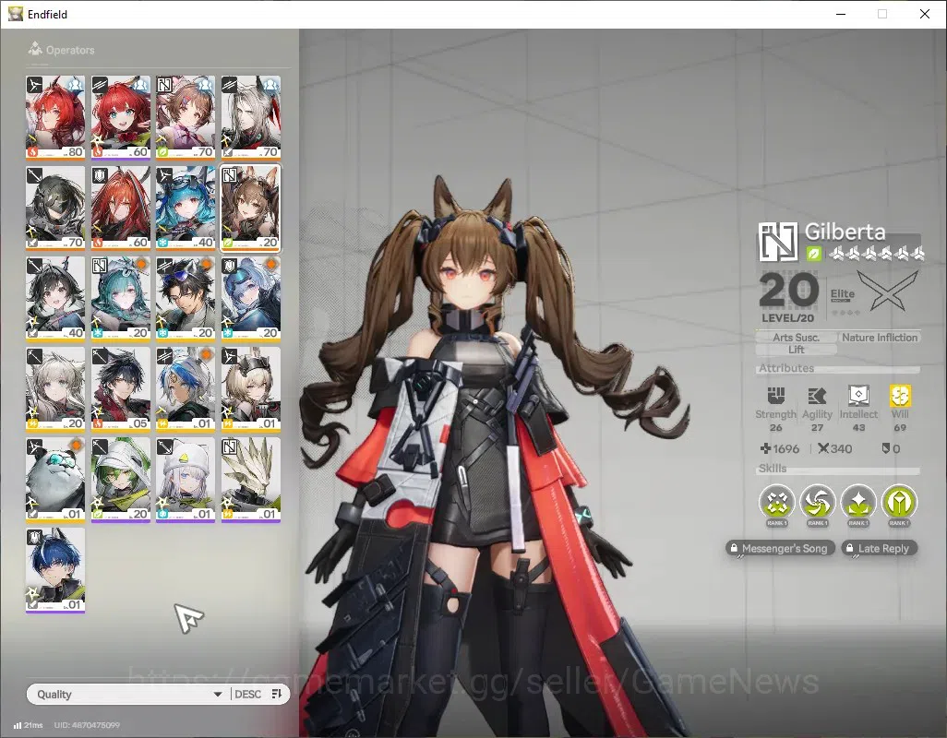Click the Nature Infliction tag
The height and width of the screenshot is (738, 947).
[x=880, y=338]
